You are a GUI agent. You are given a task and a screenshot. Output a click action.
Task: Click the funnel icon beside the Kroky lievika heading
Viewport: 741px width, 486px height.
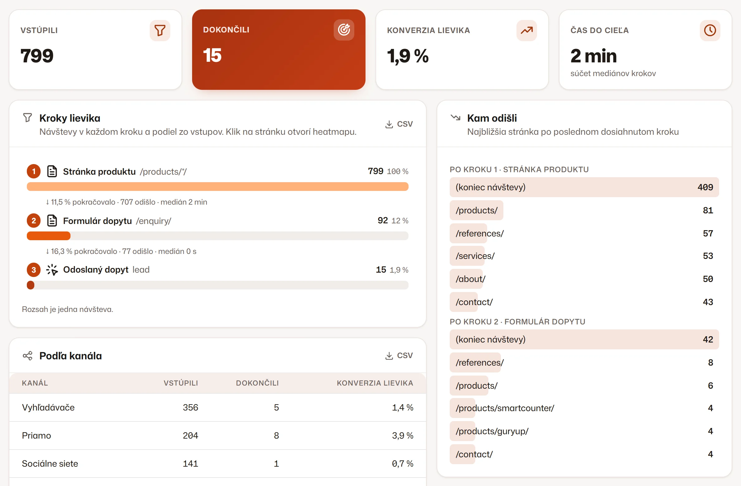(27, 118)
